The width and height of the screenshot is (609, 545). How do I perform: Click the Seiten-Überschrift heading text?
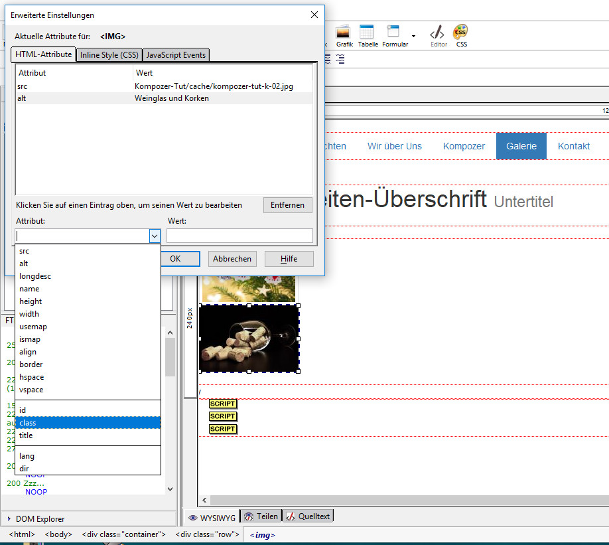pos(405,199)
